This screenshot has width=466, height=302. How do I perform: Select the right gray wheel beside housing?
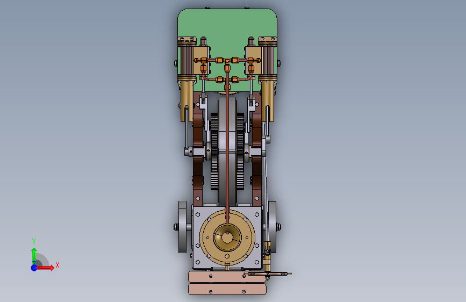tap(272, 227)
